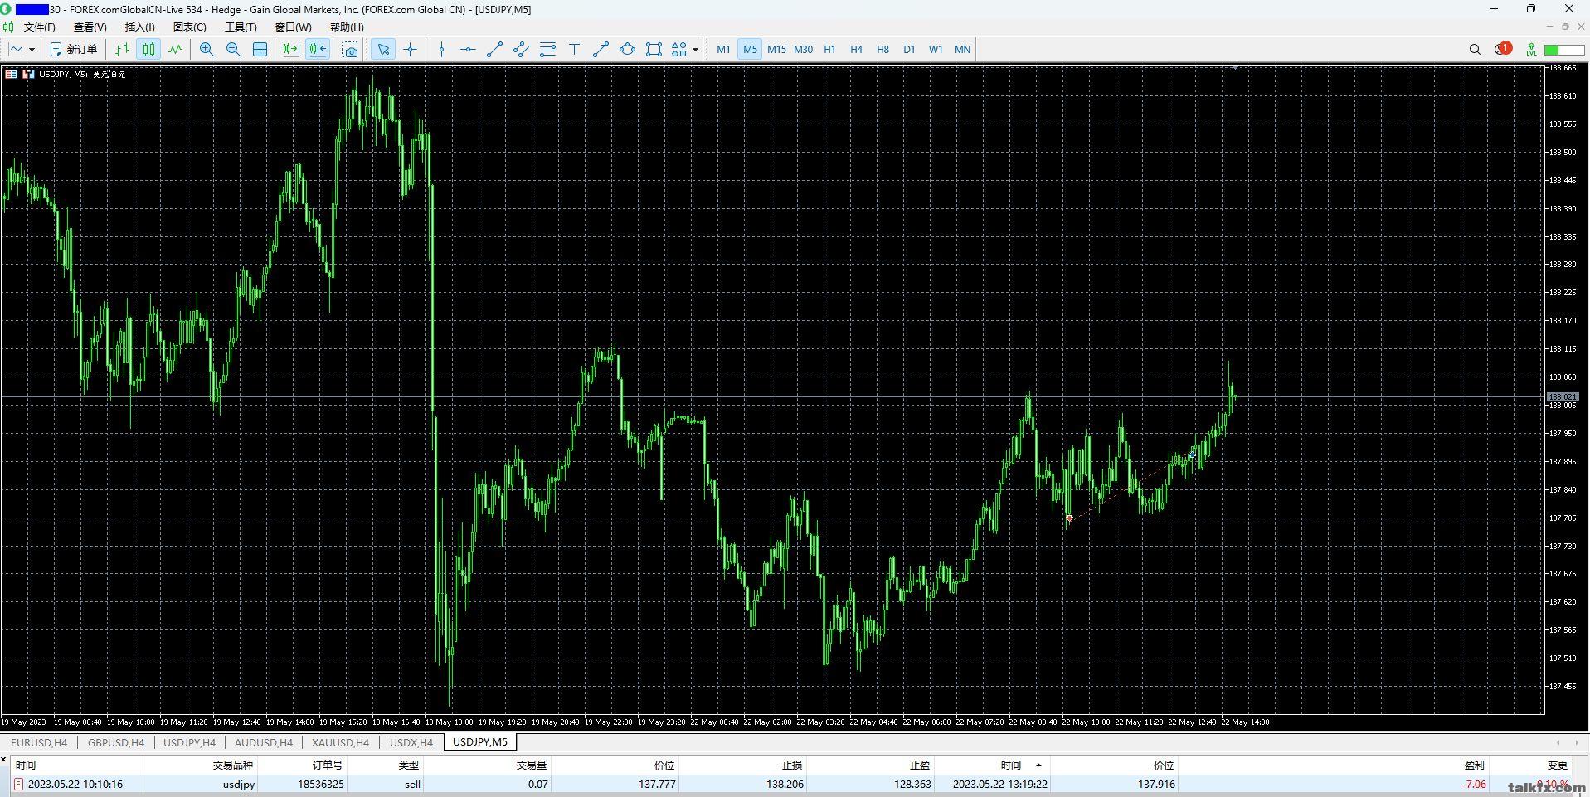
Task: Open the 图表(C) menu
Action: 189,27
